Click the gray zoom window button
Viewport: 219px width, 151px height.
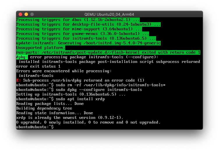(x=32, y=14)
